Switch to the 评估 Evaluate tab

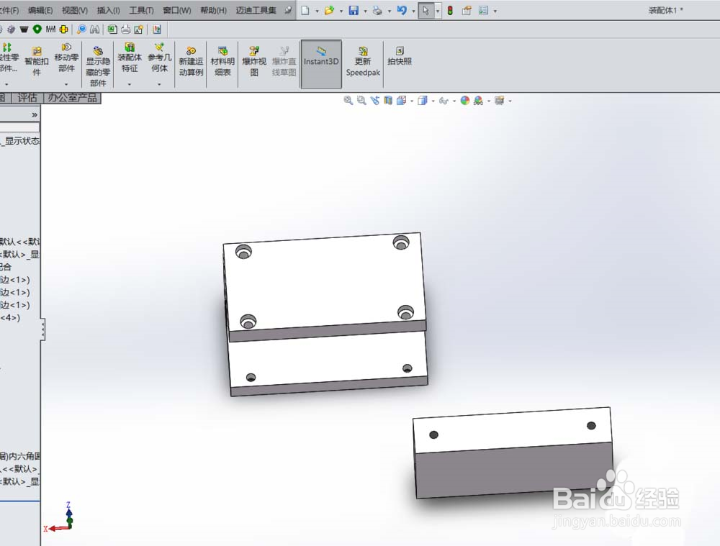point(27,98)
